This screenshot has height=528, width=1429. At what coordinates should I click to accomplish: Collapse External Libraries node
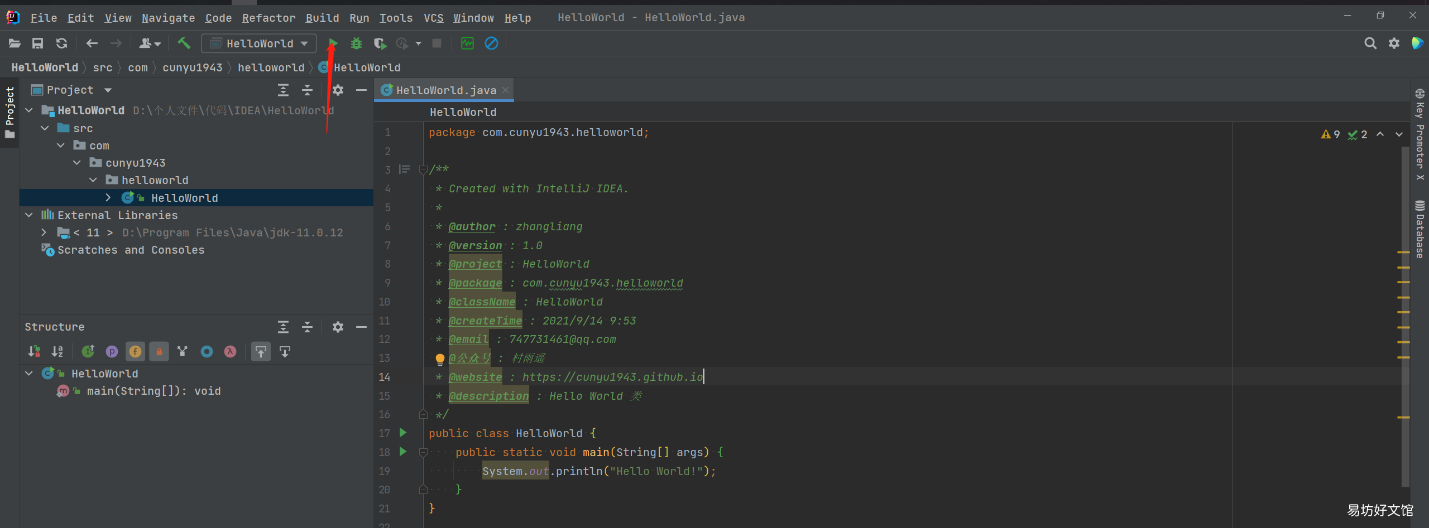click(29, 215)
